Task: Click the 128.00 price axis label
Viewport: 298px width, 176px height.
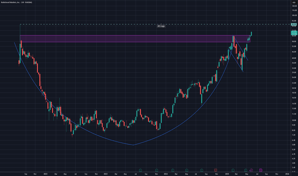Action: pos(294,6)
